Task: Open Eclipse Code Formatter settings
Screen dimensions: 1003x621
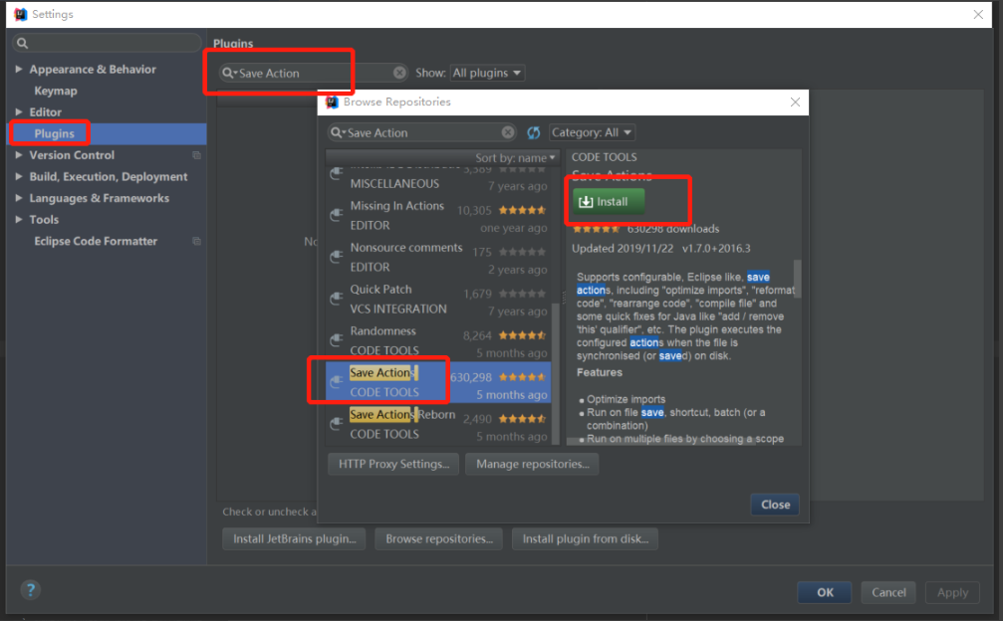Action: tap(96, 241)
